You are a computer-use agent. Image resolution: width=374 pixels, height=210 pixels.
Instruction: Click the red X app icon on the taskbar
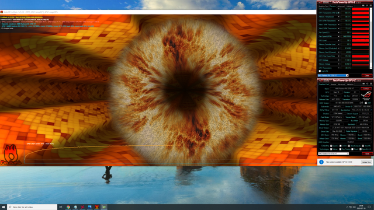pos(82,207)
